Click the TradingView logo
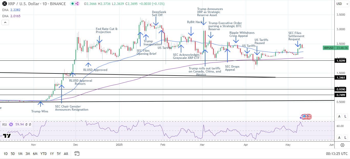The image size is (350, 159). [x=7, y=136]
